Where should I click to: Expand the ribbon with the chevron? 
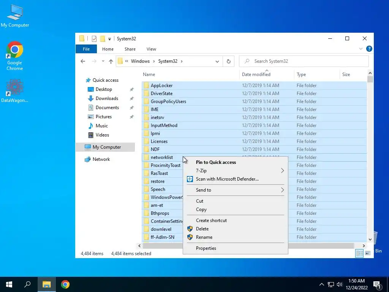click(361, 49)
